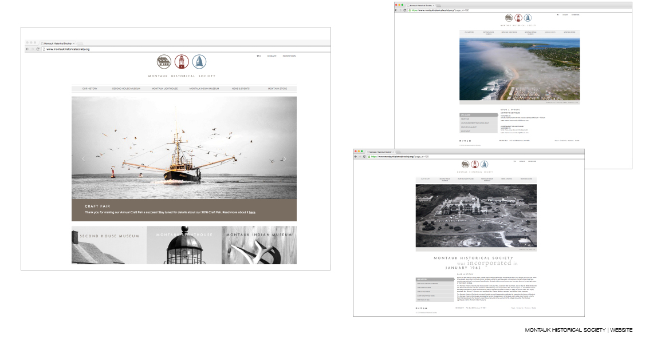Select highlighted Our History sidebar item in bottom-right window
Image resolution: width=653 pixels, height=358 pixels.
434,280
